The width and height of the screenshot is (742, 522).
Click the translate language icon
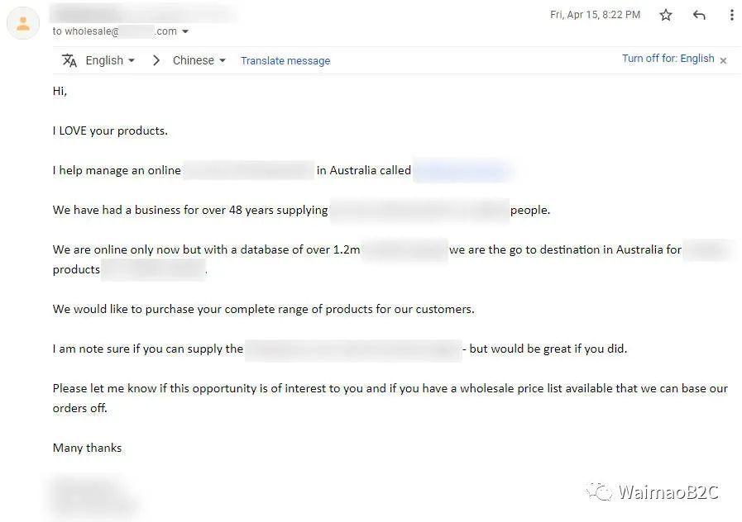[69, 60]
